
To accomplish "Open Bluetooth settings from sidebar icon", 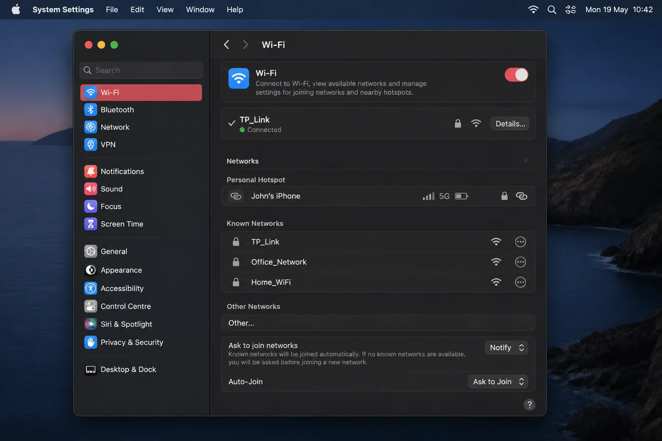I will pyautogui.click(x=91, y=110).
